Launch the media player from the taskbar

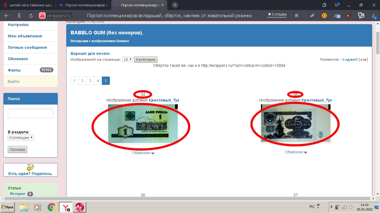(x=38, y=207)
